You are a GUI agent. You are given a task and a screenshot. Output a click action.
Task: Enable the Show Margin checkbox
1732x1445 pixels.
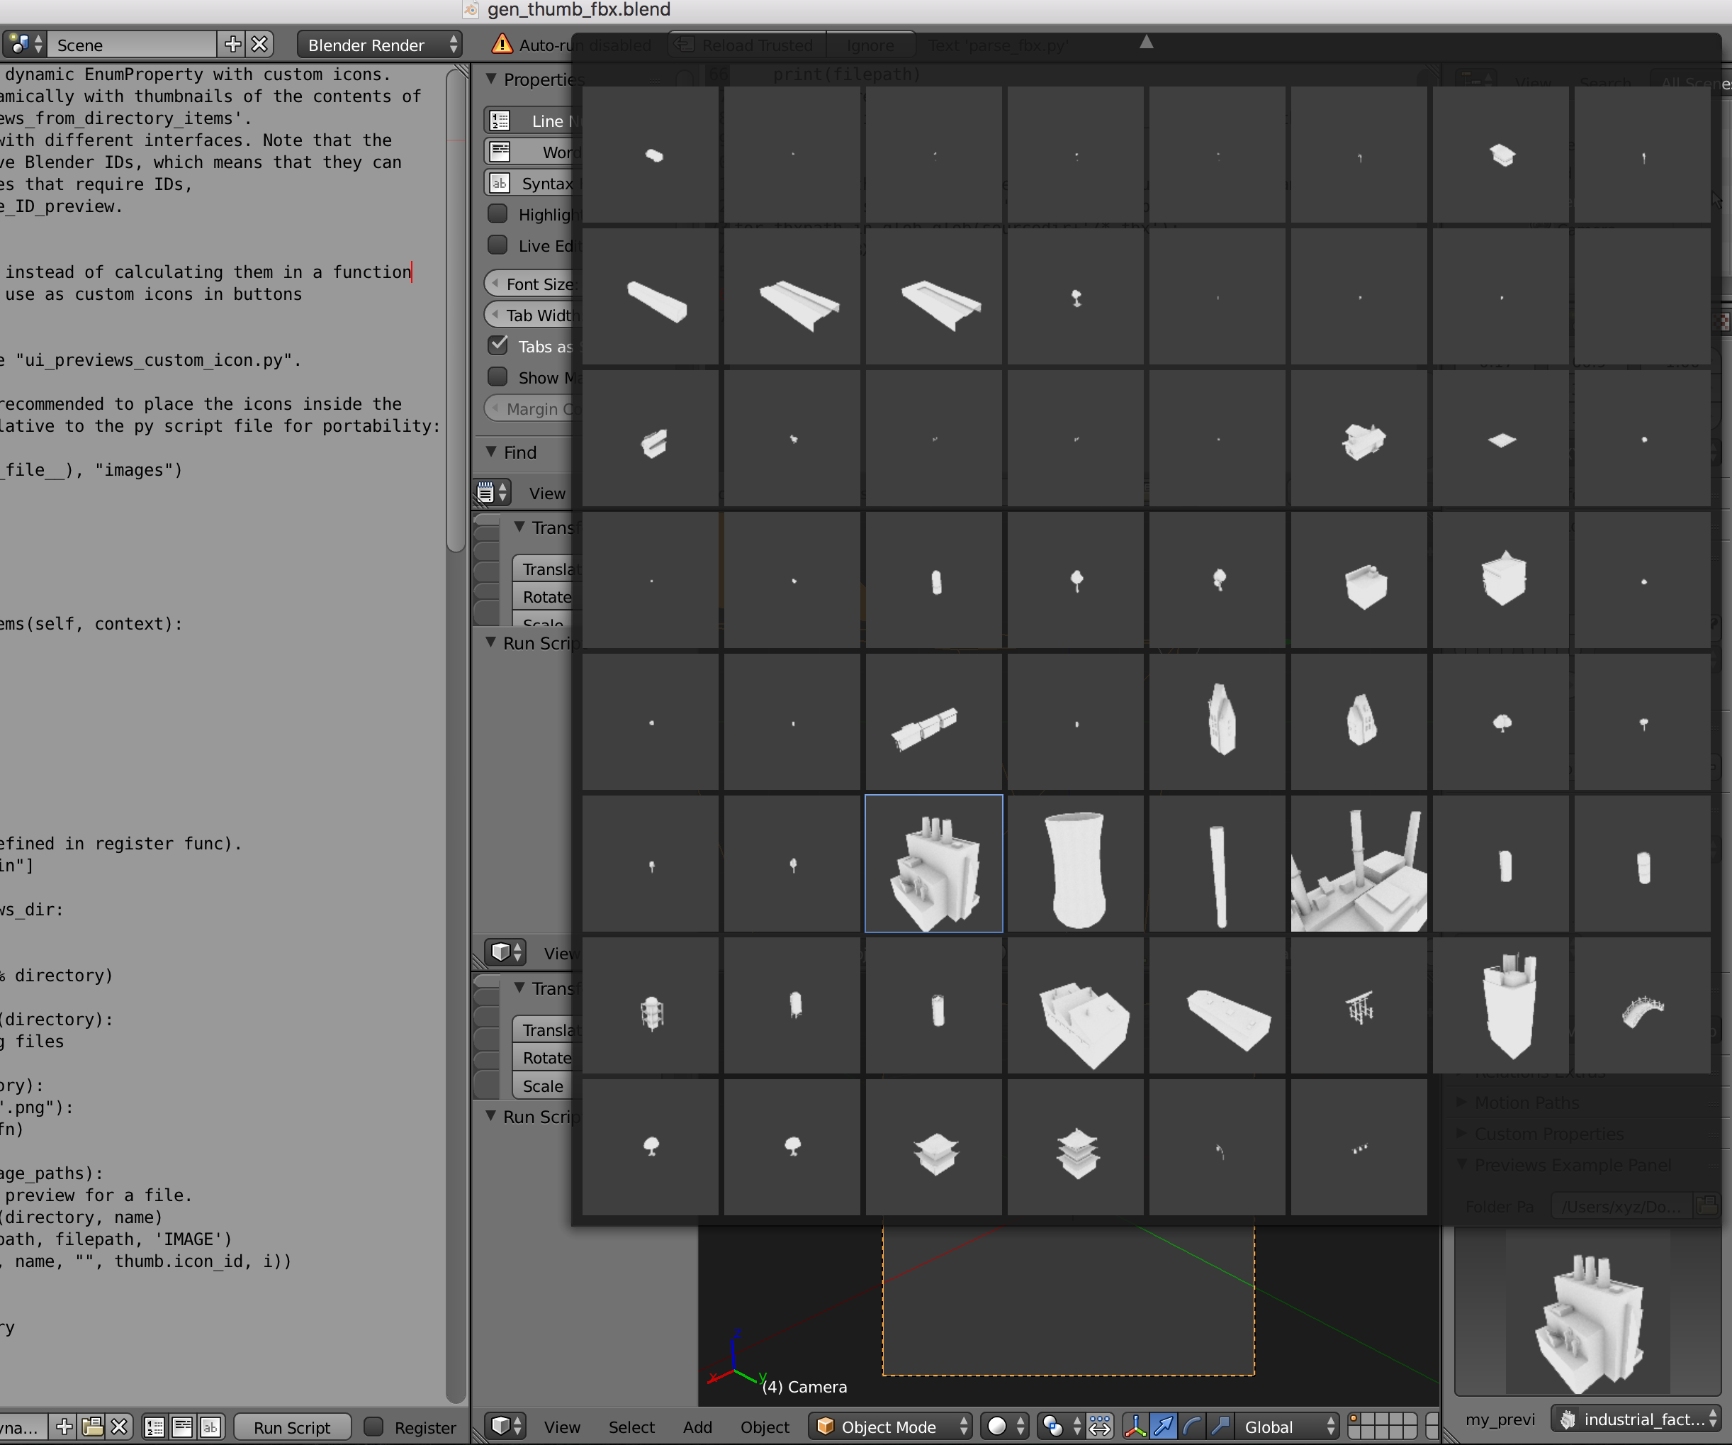(x=497, y=377)
